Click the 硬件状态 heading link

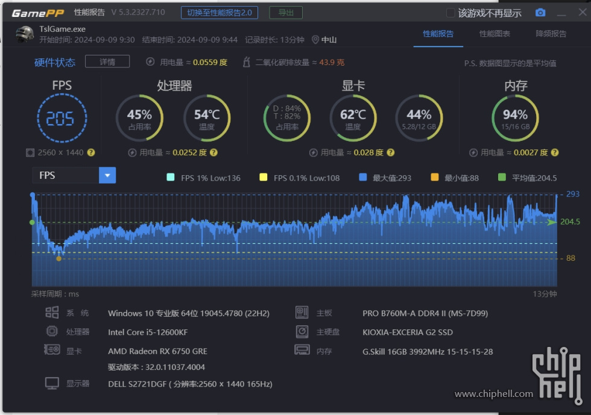point(55,62)
